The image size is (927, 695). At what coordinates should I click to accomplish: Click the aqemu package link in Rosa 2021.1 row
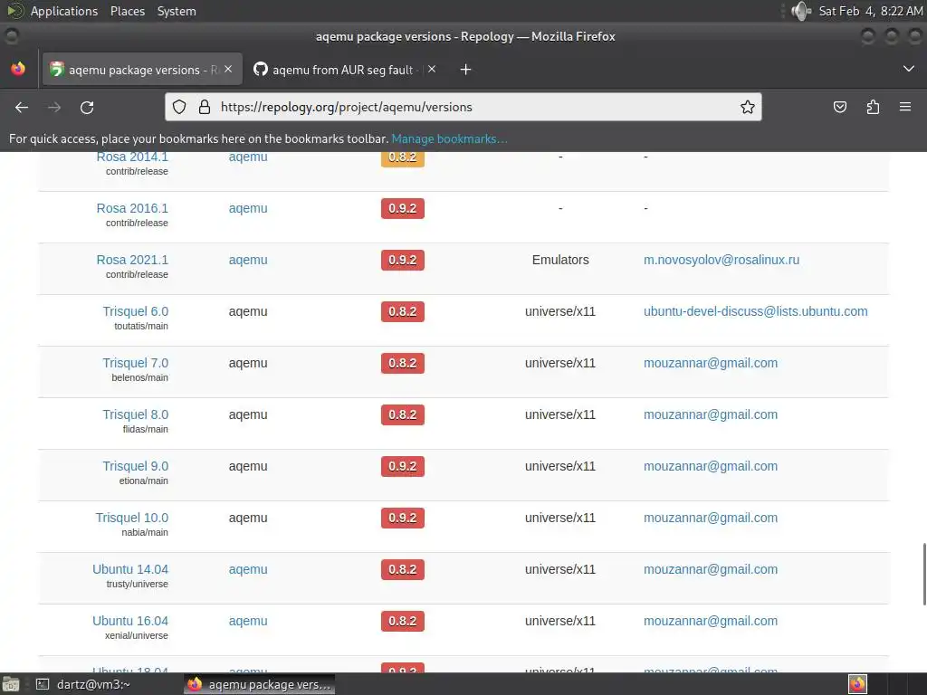[x=248, y=260]
